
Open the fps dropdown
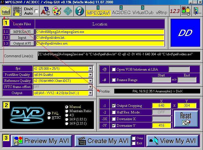(x=91, y=69)
